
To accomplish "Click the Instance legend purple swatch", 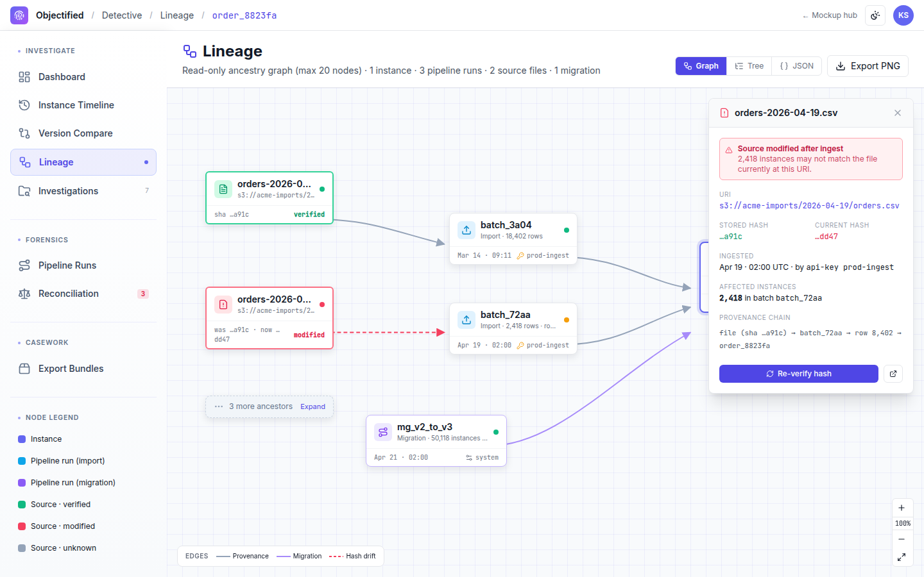I will 22,439.
